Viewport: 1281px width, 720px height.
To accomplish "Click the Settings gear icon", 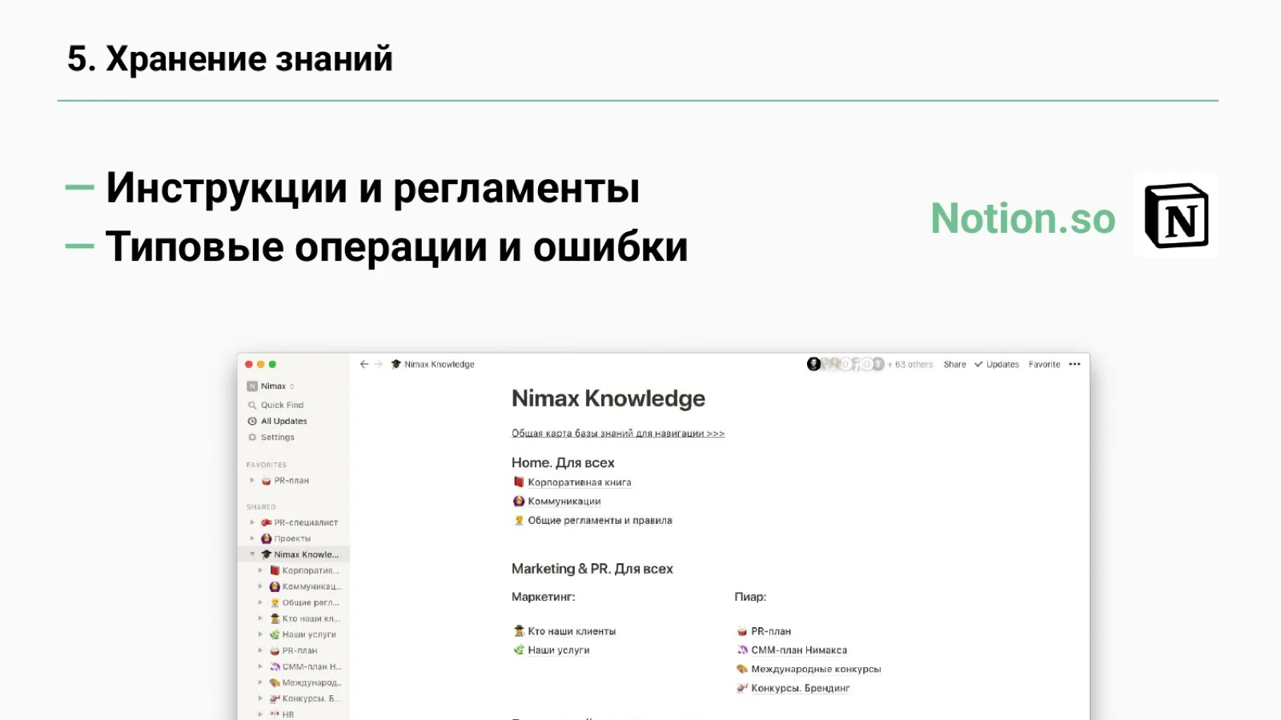I will pyautogui.click(x=252, y=438).
